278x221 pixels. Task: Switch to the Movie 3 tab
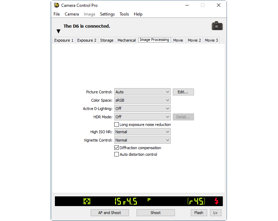(x=211, y=40)
